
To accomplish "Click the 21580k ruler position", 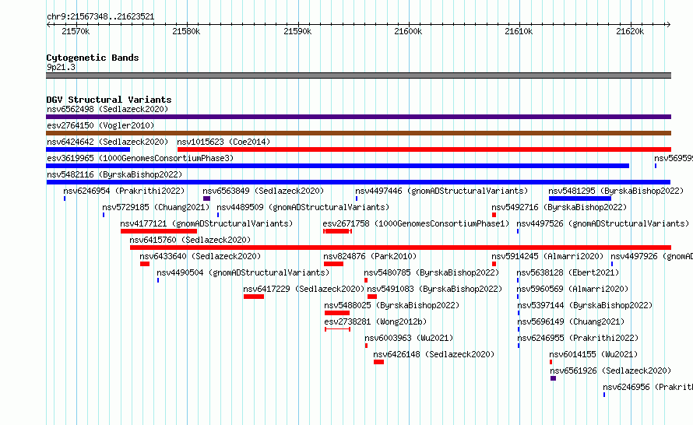I will point(186,31).
